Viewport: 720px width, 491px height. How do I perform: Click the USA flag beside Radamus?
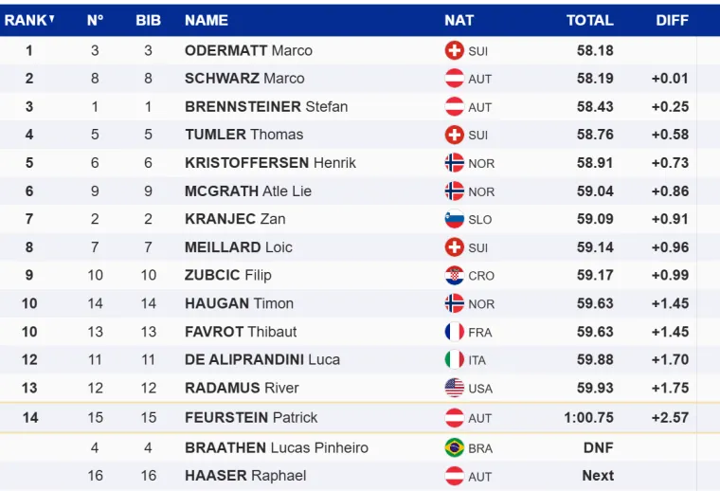455,388
